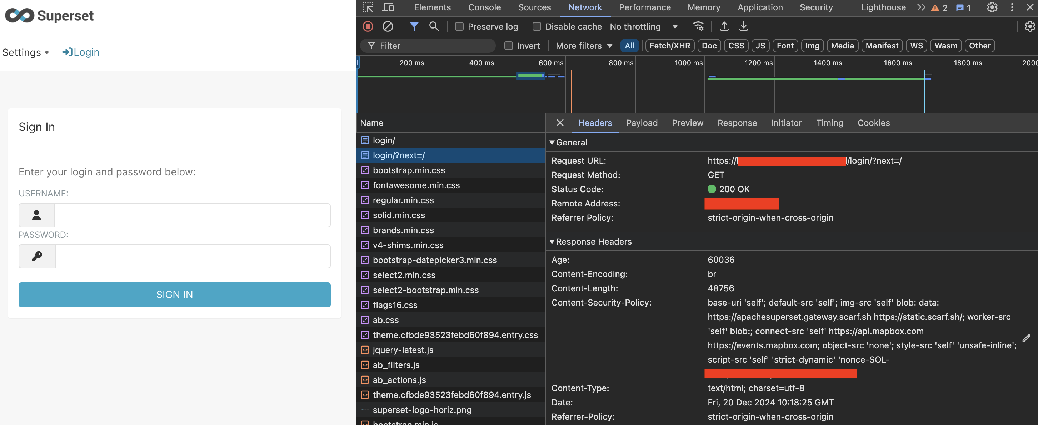The width and height of the screenshot is (1038, 425).
Task: Edit Content-Security-Policy header pencil icon
Action: tap(1026, 338)
